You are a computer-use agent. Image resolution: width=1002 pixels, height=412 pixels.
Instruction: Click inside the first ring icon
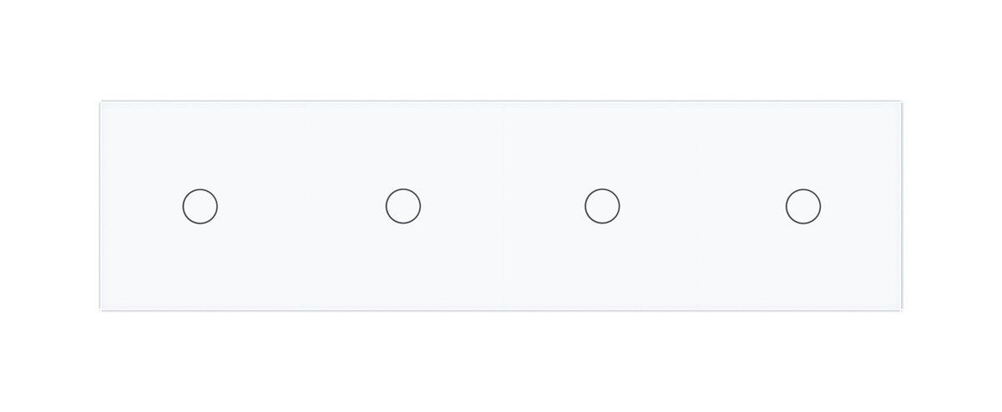[200, 206]
